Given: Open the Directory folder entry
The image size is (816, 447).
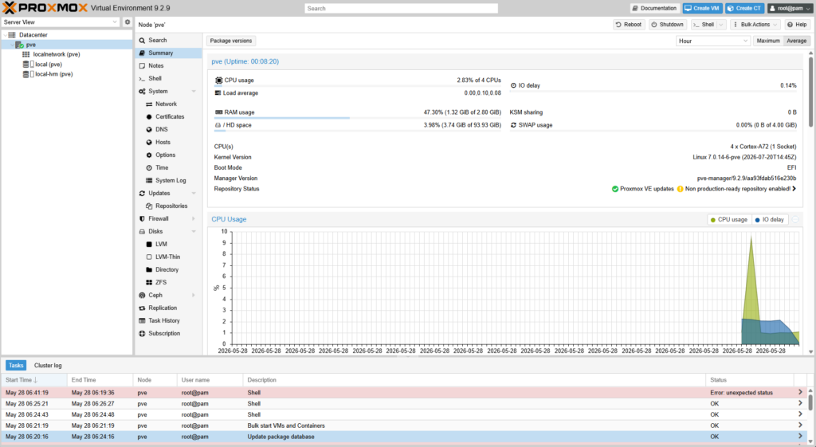Looking at the screenshot, I should (x=169, y=269).
